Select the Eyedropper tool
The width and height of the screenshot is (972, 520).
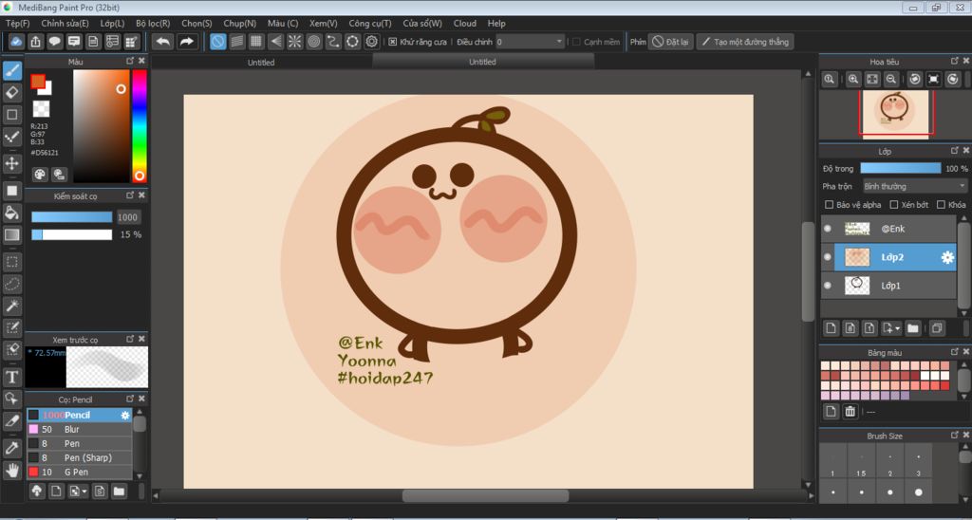(x=11, y=448)
